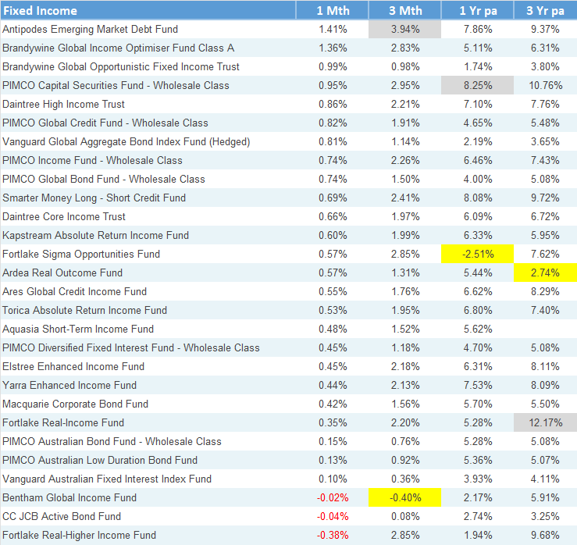Click the 0.08% three-month value

tap(405, 517)
